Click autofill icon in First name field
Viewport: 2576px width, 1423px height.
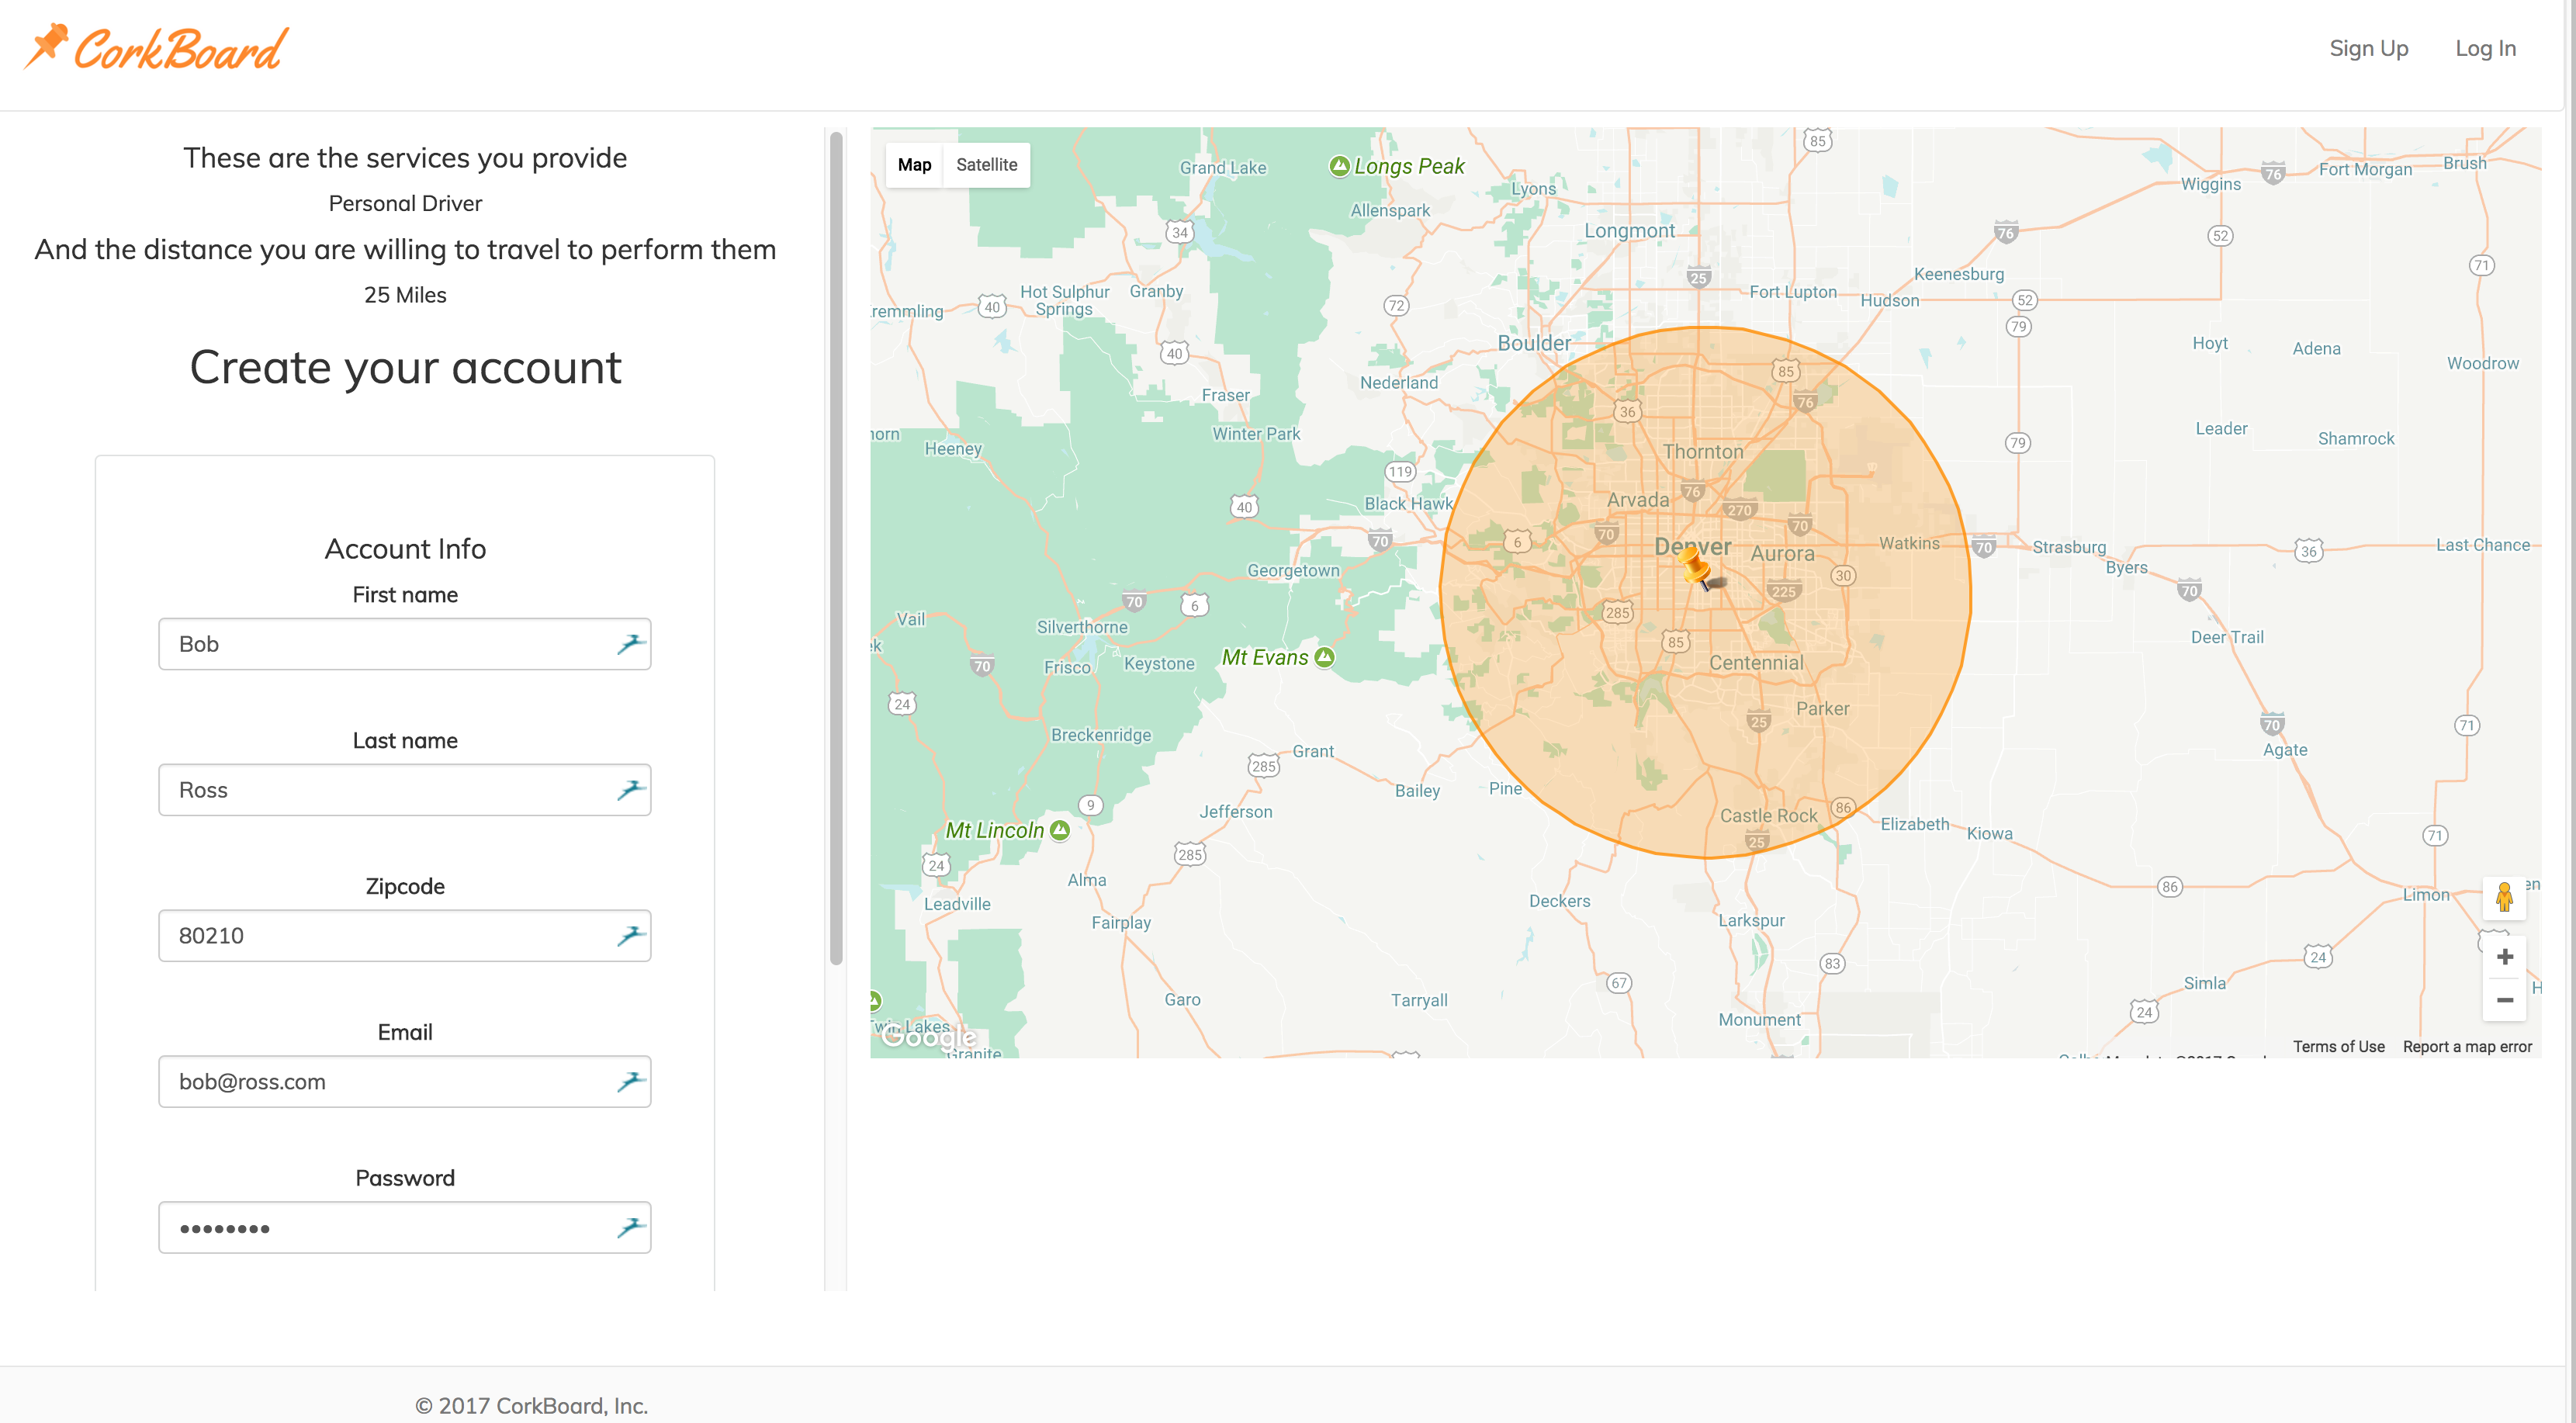pyautogui.click(x=630, y=644)
